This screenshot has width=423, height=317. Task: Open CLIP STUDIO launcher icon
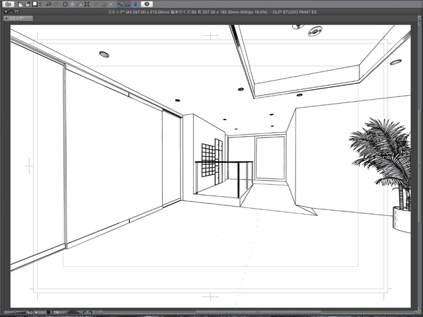coord(9,5)
